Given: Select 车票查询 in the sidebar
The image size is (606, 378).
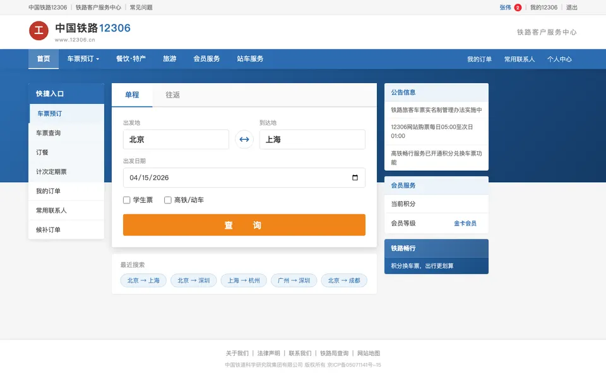Looking at the screenshot, I should (66, 133).
